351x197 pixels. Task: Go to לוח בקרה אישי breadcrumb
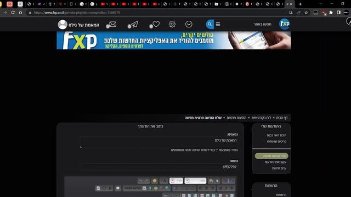click(x=261, y=118)
